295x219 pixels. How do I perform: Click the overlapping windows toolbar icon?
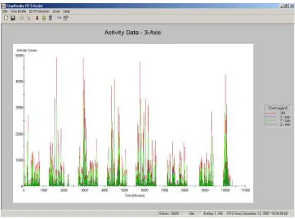[x=66, y=18]
